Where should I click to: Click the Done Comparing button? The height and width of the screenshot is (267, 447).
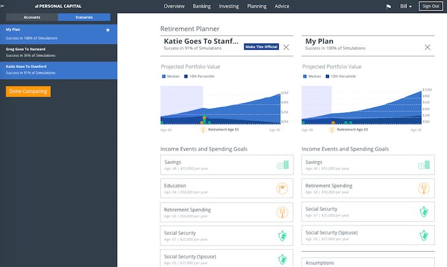point(28,91)
